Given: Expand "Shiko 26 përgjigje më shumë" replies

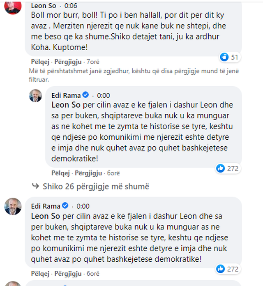Looking at the screenshot, I should (x=96, y=187).
